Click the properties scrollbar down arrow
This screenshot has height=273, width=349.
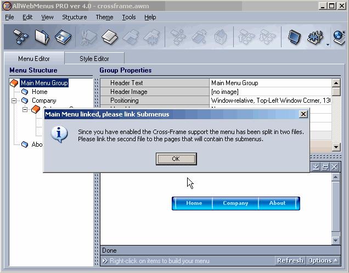[336, 147]
